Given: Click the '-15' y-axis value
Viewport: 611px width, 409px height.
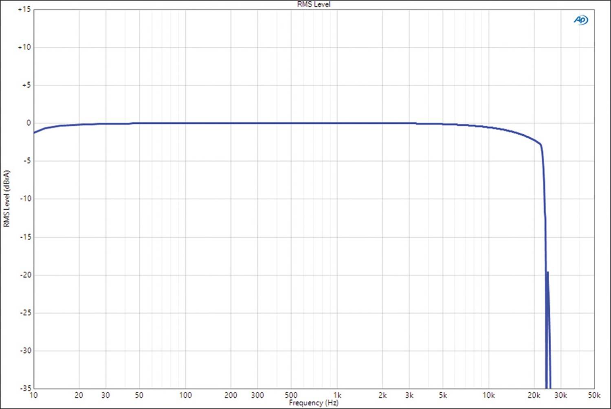Looking at the screenshot, I should point(25,237).
